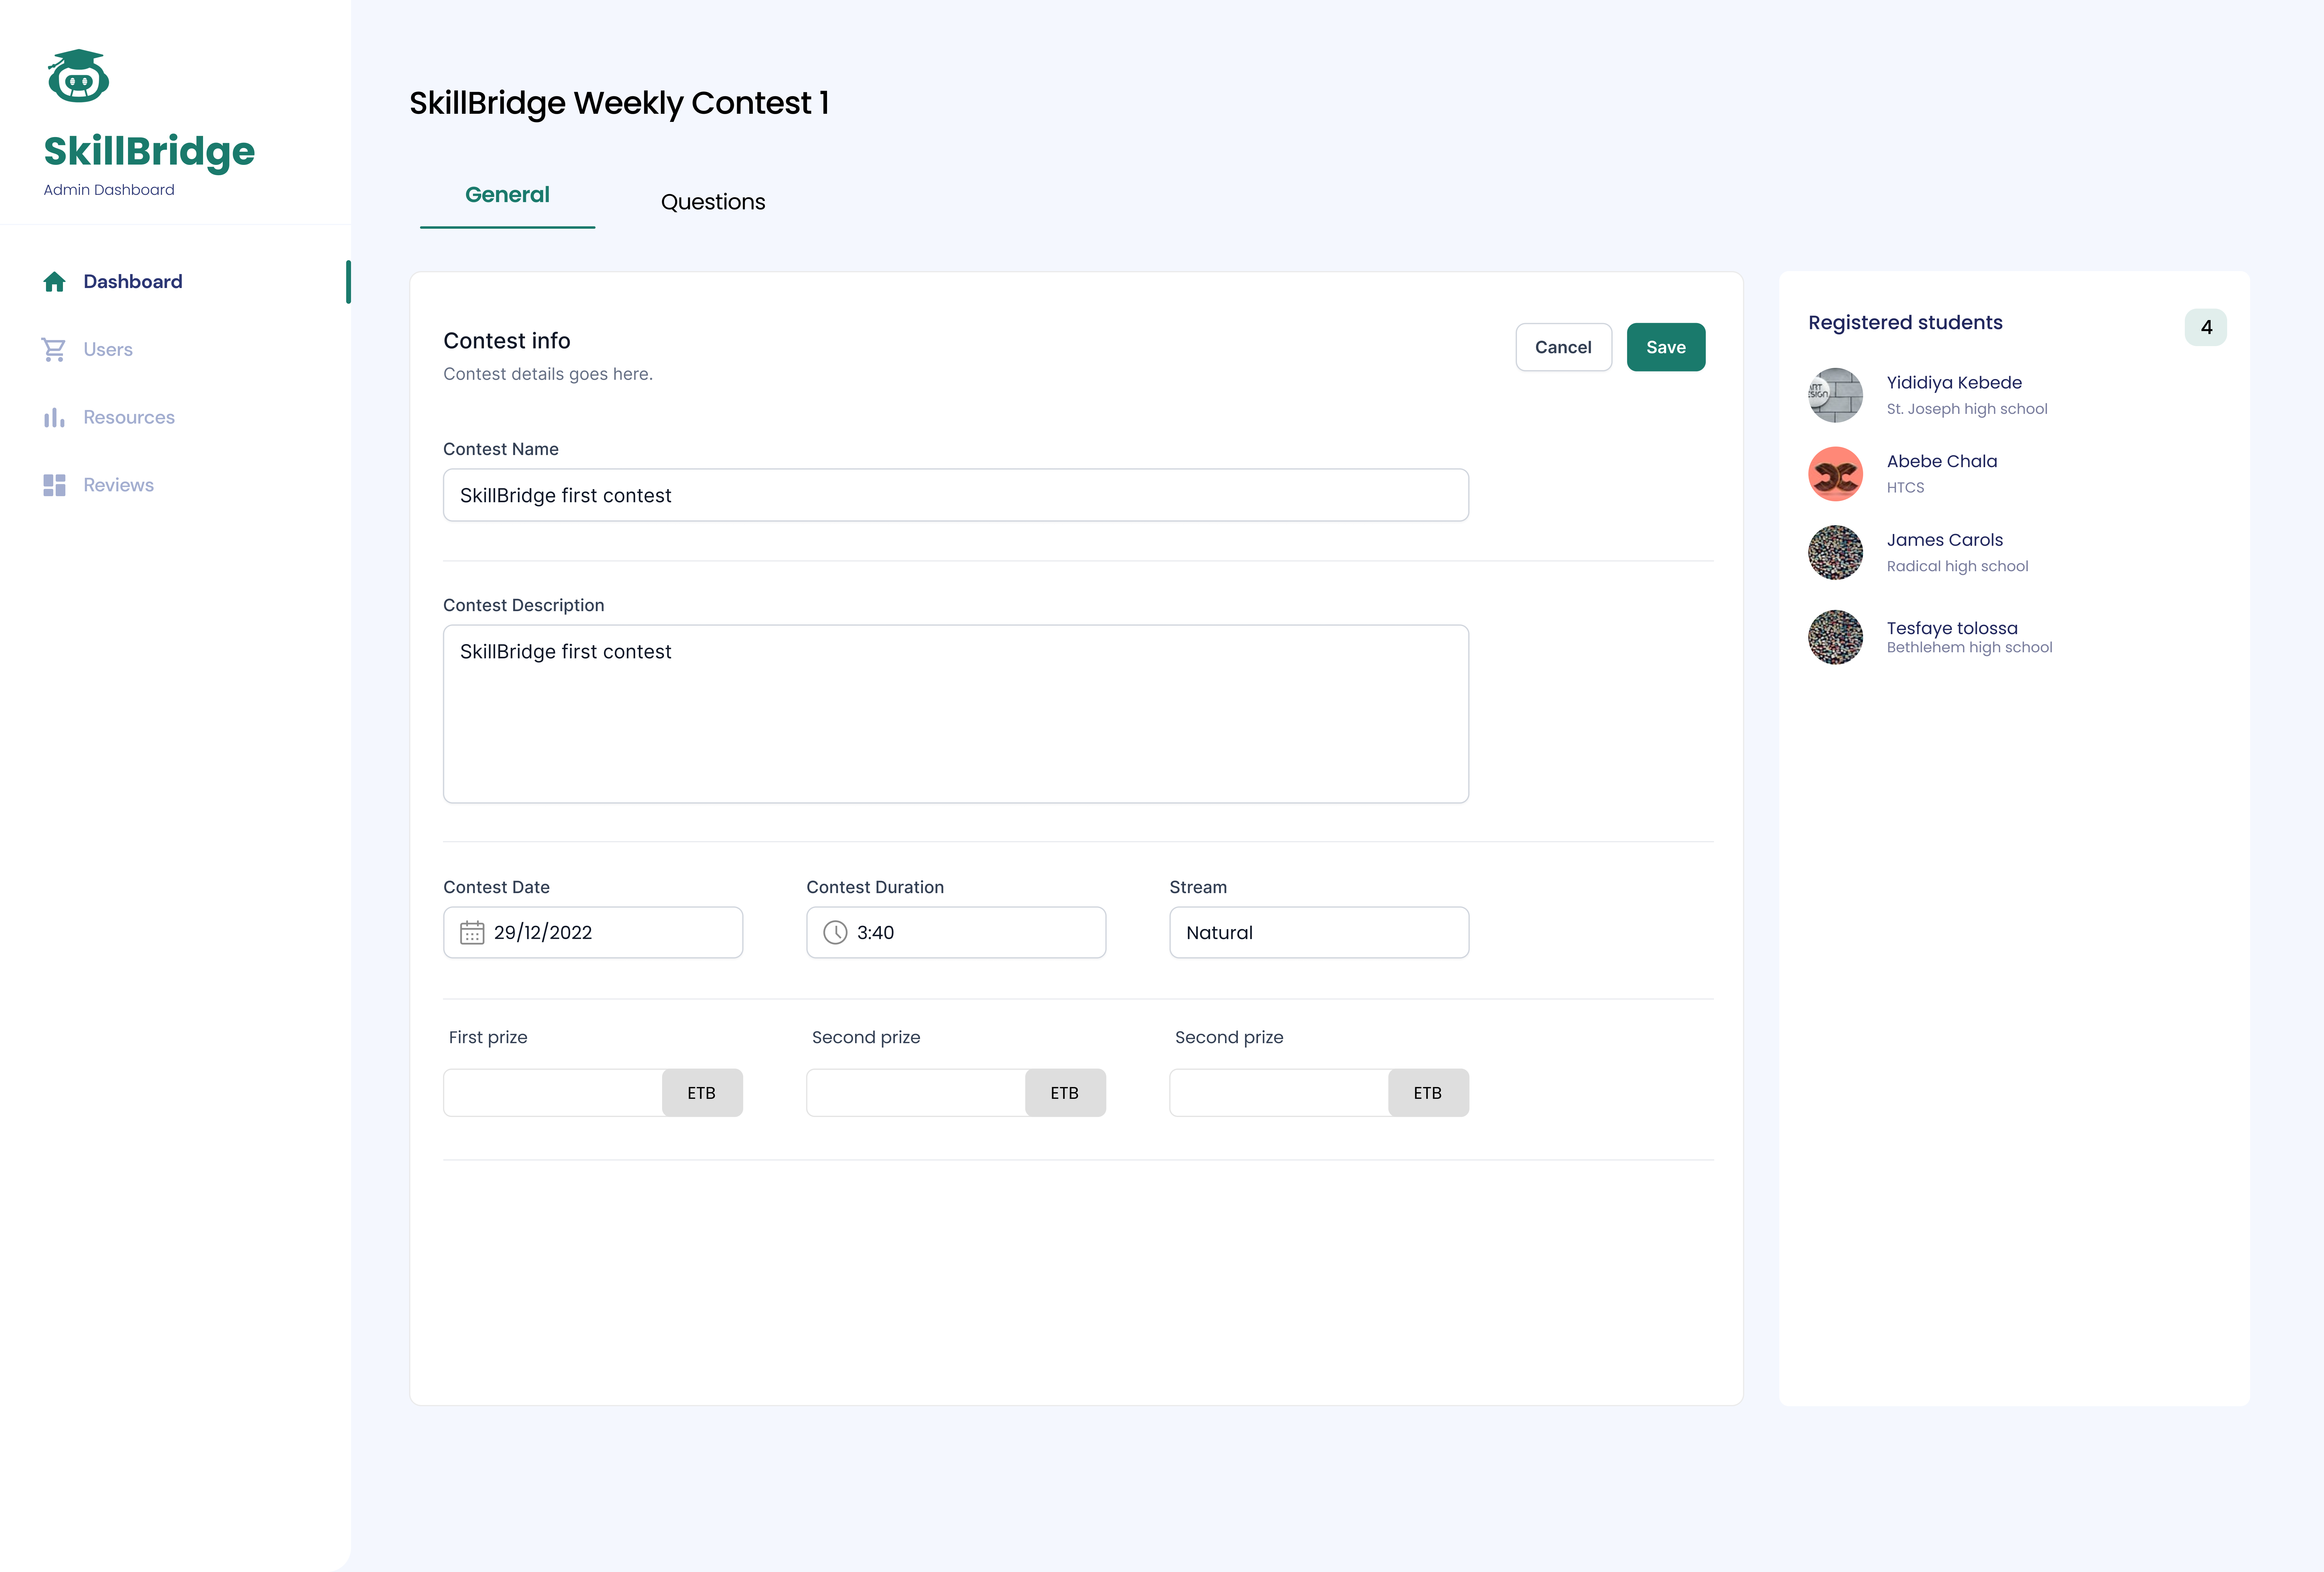Click the Admin Dashboard subtitle

pos(109,190)
